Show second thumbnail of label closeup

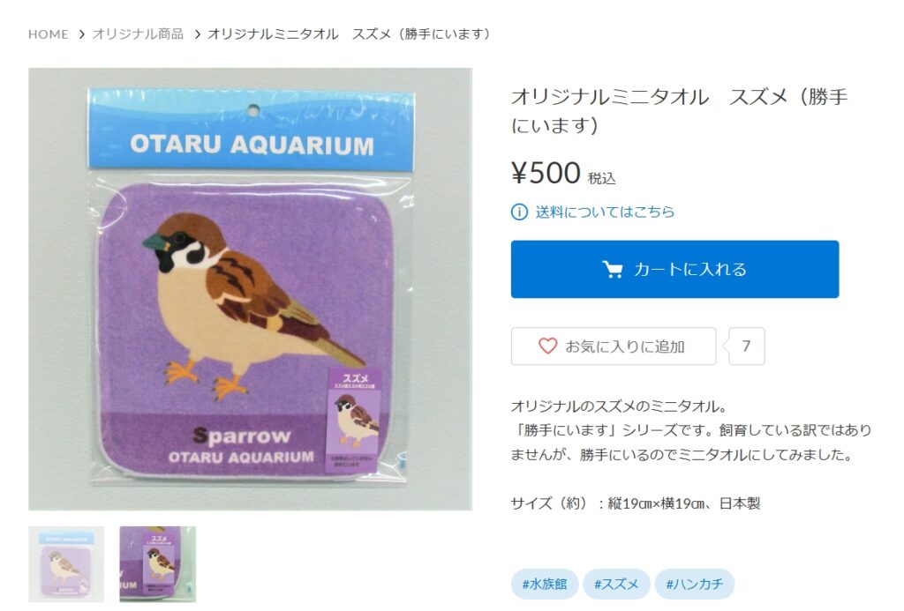[x=157, y=563]
